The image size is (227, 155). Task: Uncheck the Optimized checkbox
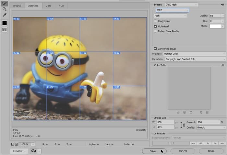pos(156,26)
